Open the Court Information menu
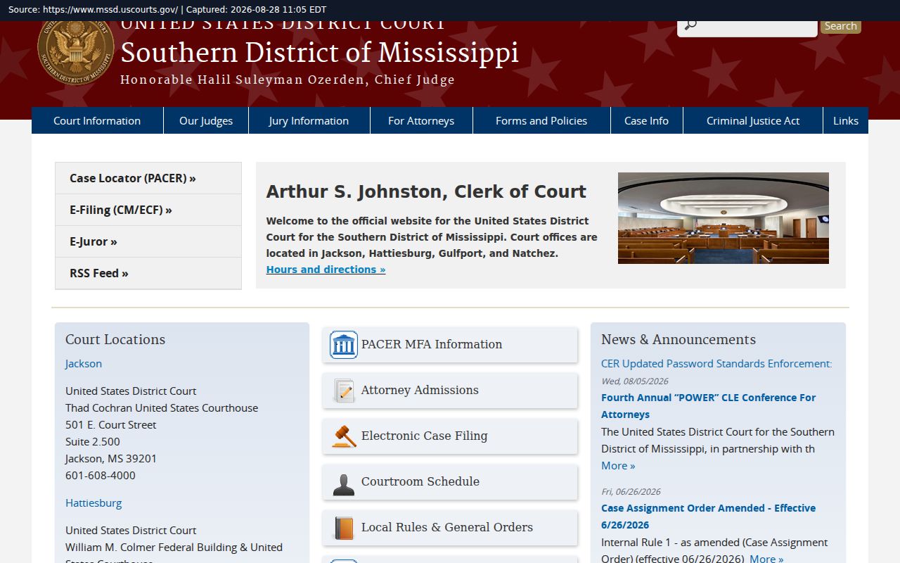Screen dimensions: 900x563 (x=97, y=120)
